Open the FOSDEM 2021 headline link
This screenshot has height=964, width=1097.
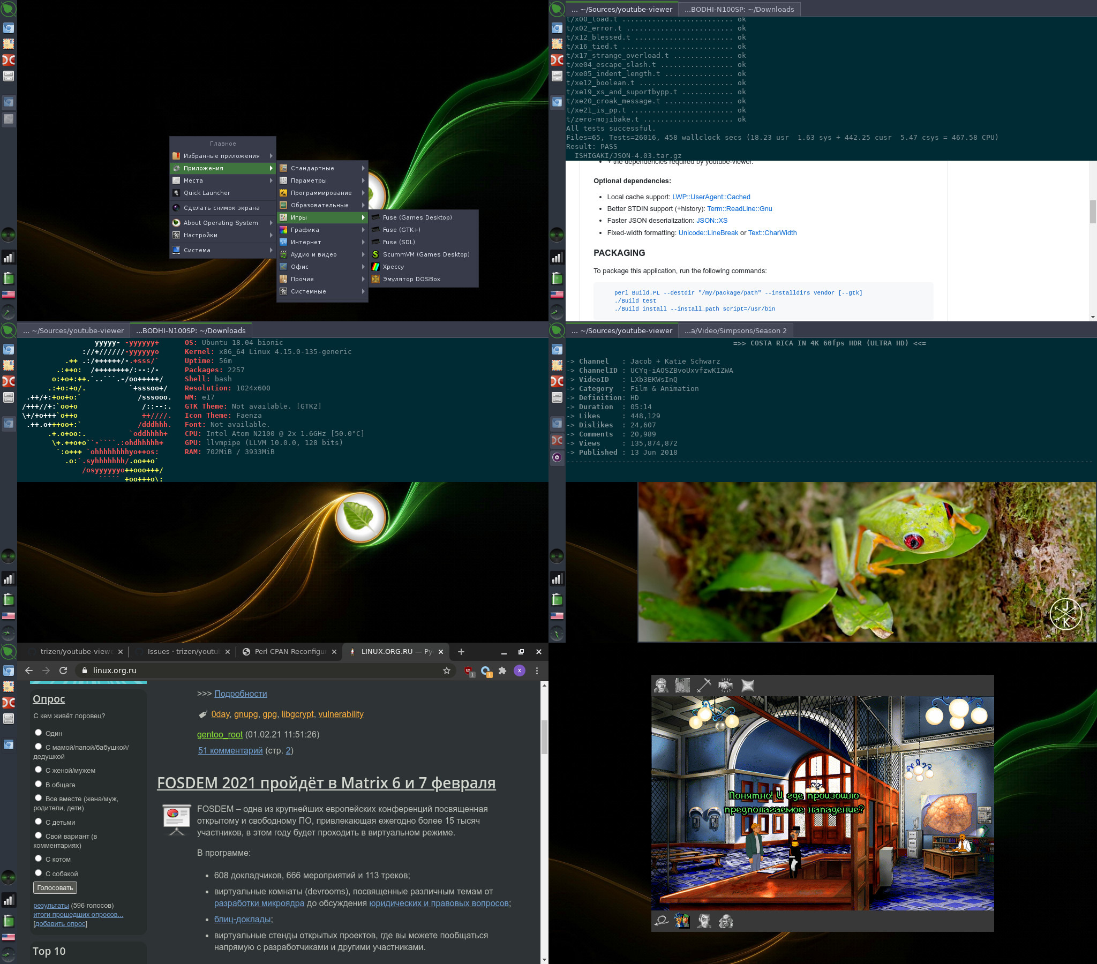coord(326,782)
